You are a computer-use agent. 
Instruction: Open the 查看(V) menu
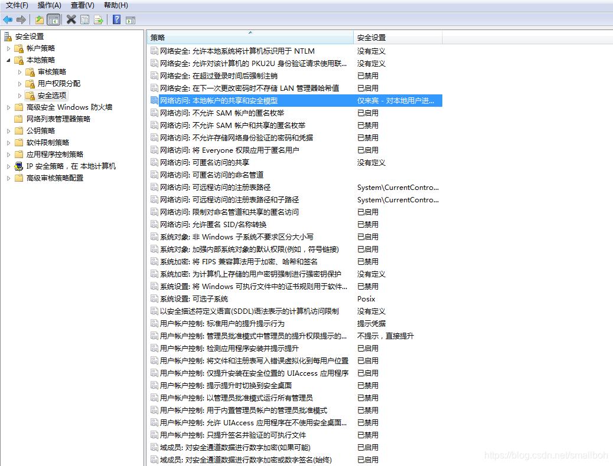83,5
